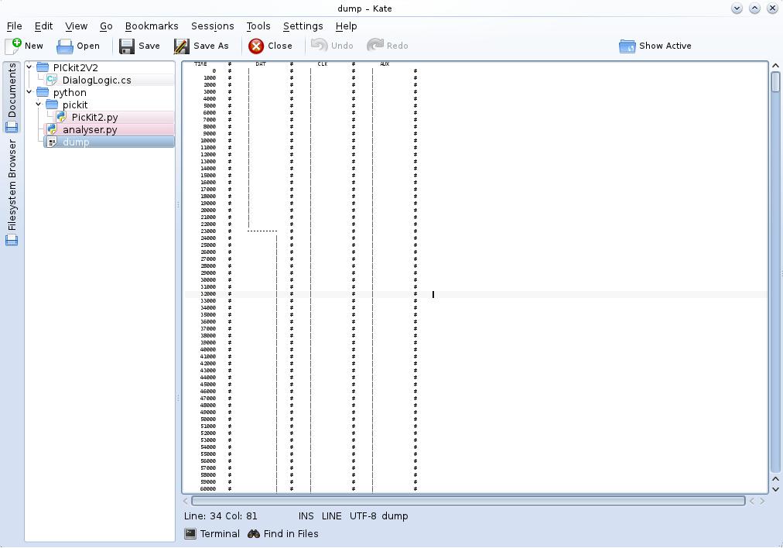The image size is (783, 548).
Task: Click the vertical scrollbar down arrow
Action: (x=776, y=488)
